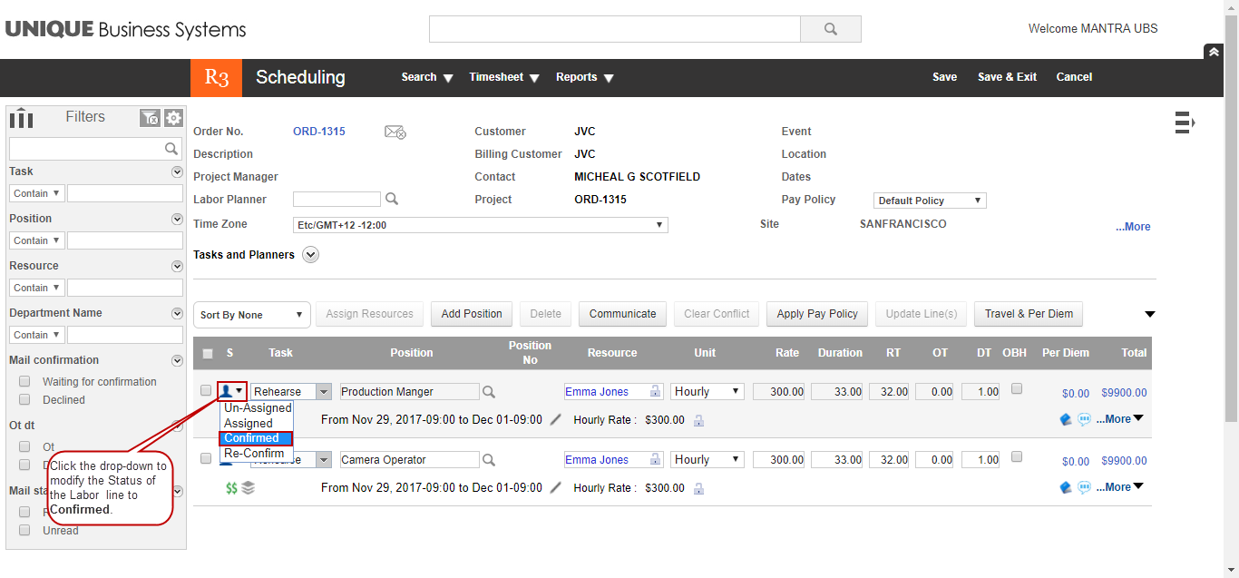Click the Labor Planner search magnifier
1239x578 pixels.
click(x=392, y=199)
